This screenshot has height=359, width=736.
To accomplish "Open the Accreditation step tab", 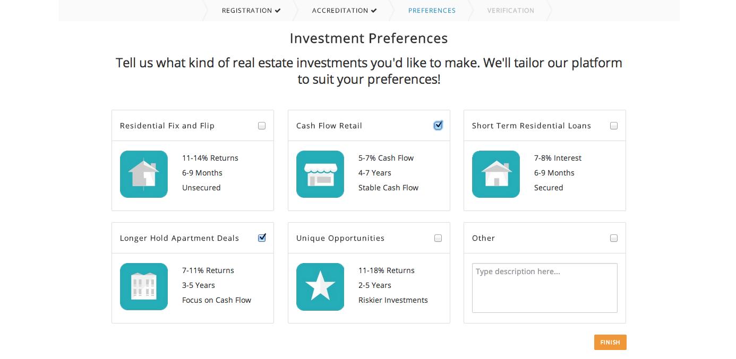I will pos(344,11).
